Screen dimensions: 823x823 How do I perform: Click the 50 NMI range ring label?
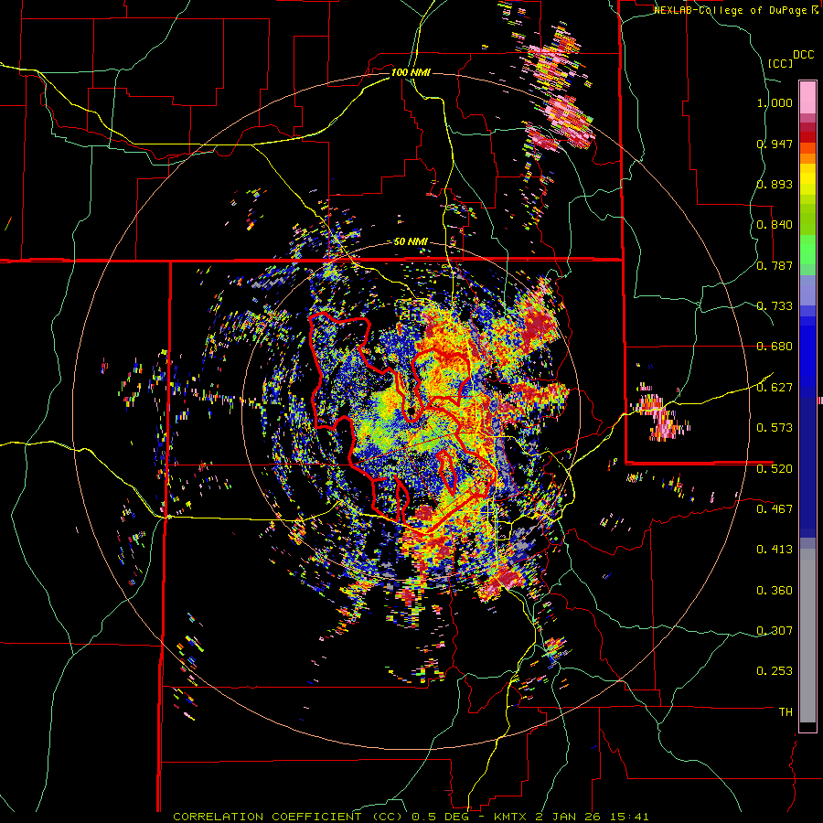pyautogui.click(x=411, y=241)
